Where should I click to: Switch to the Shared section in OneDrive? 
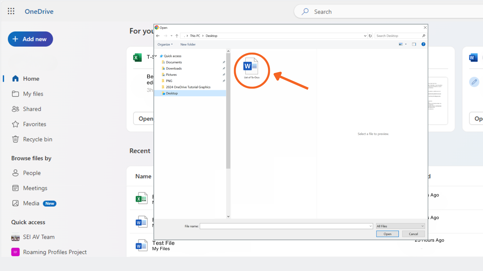click(32, 109)
